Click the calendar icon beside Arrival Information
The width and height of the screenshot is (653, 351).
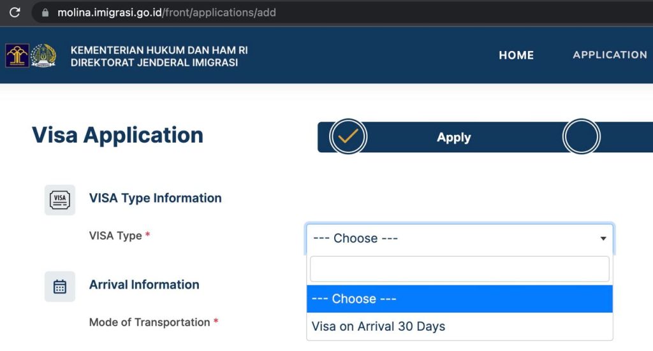coord(60,287)
